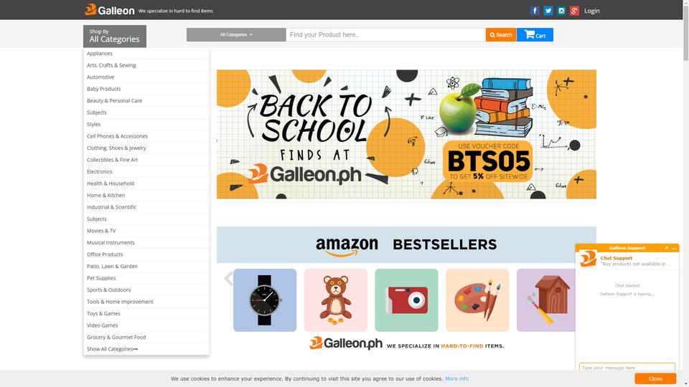Open the shopping Cart

(535, 34)
